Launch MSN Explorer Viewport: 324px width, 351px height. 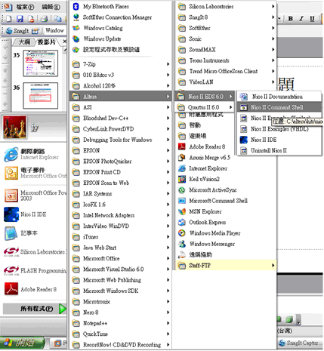pos(225,212)
